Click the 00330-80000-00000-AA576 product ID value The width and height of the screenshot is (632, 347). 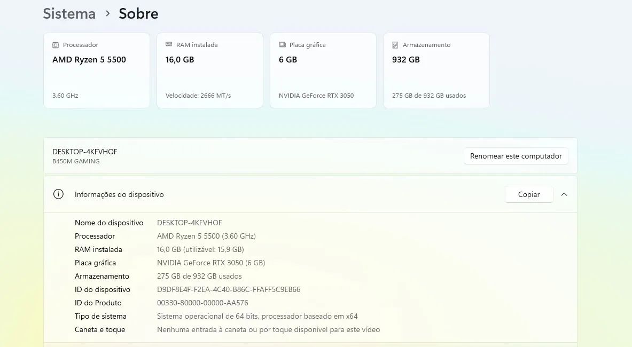[x=202, y=303]
